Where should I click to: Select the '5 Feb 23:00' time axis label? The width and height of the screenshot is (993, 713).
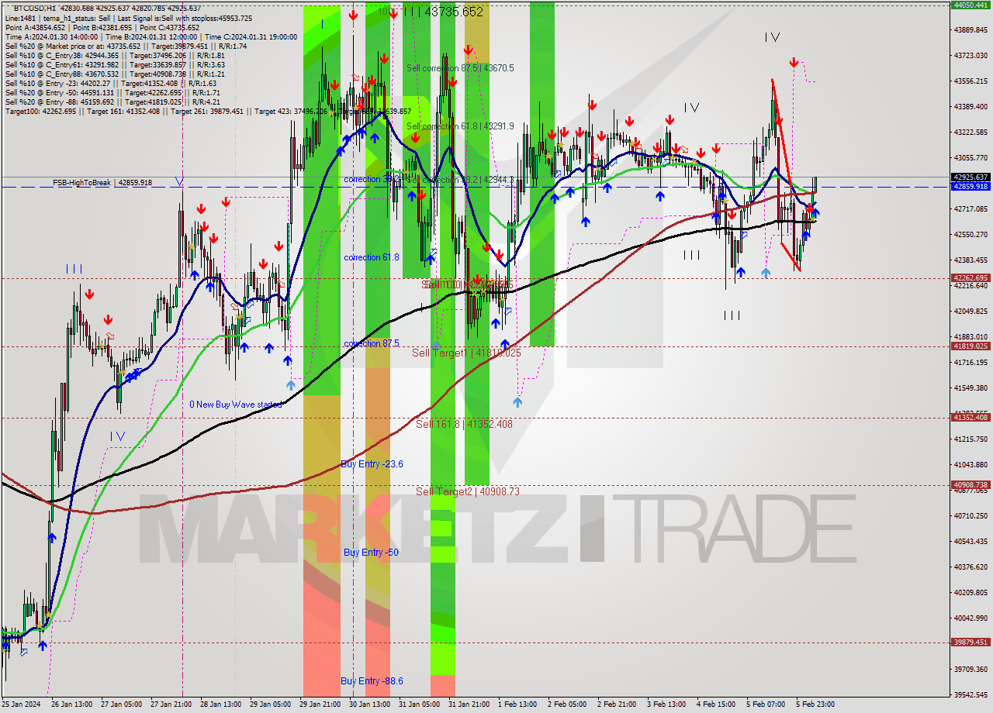pyautogui.click(x=815, y=704)
